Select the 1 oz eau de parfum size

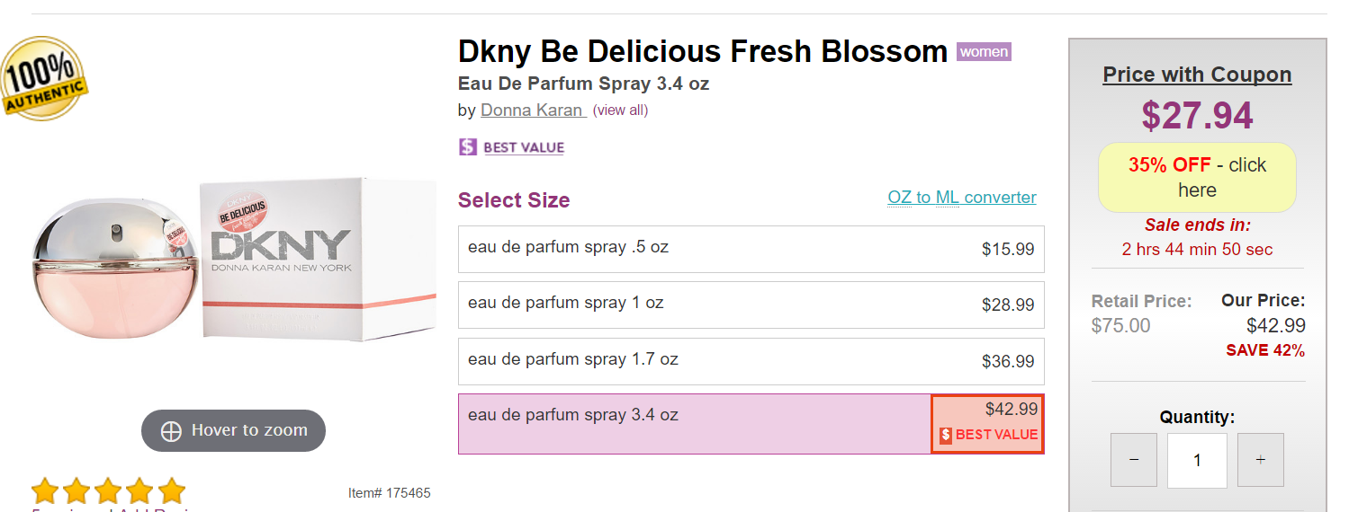[751, 305]
